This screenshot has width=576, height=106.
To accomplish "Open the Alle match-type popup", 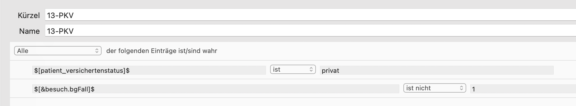I will point(58,51).
